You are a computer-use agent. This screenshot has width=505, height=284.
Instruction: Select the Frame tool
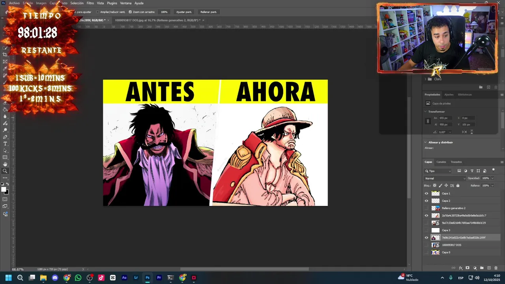5,62
